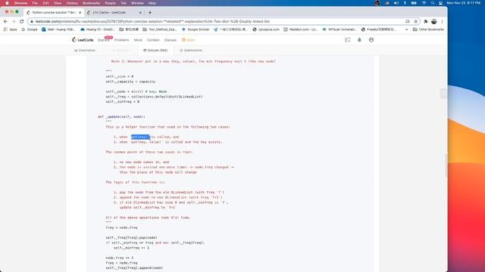Image resolution: width=485 pixels, height=272 pixels.
Task: Open Mock in the LeetCode navigation
Action: [138, 40]
